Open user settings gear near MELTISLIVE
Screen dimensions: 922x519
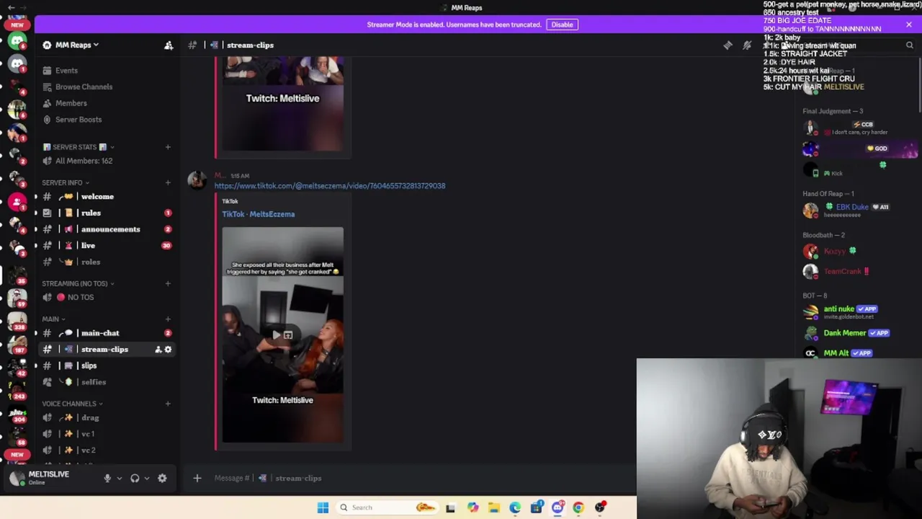click(x=162, y=478)
